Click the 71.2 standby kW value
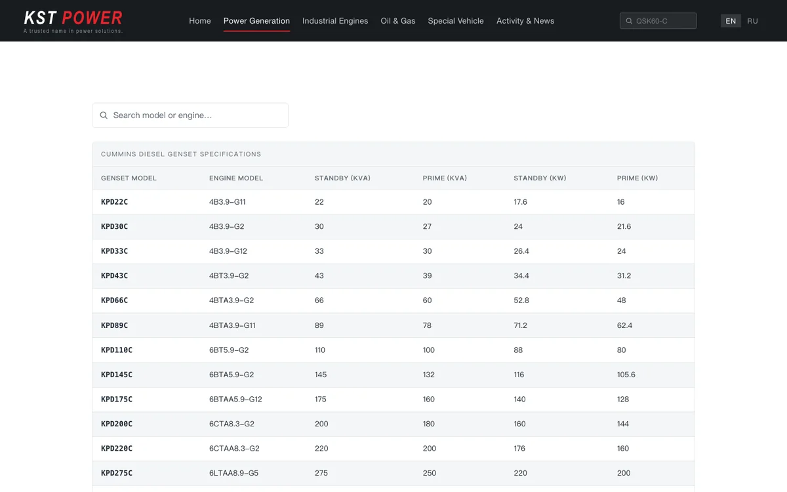 pos(521,325)
